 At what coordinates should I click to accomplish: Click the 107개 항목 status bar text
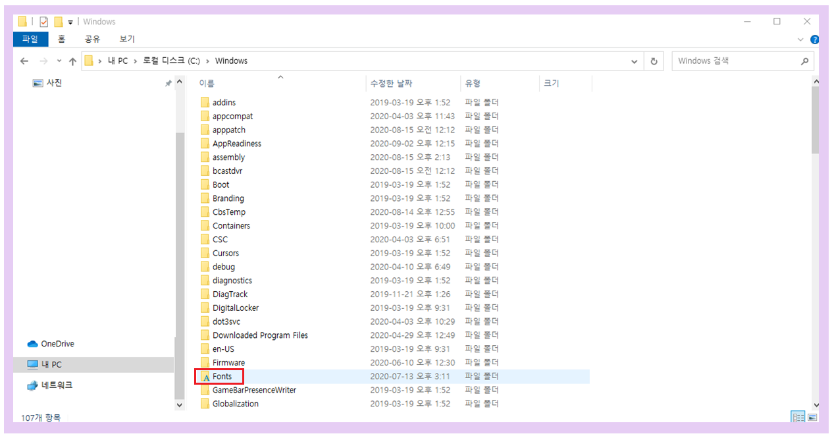point(41,418)
